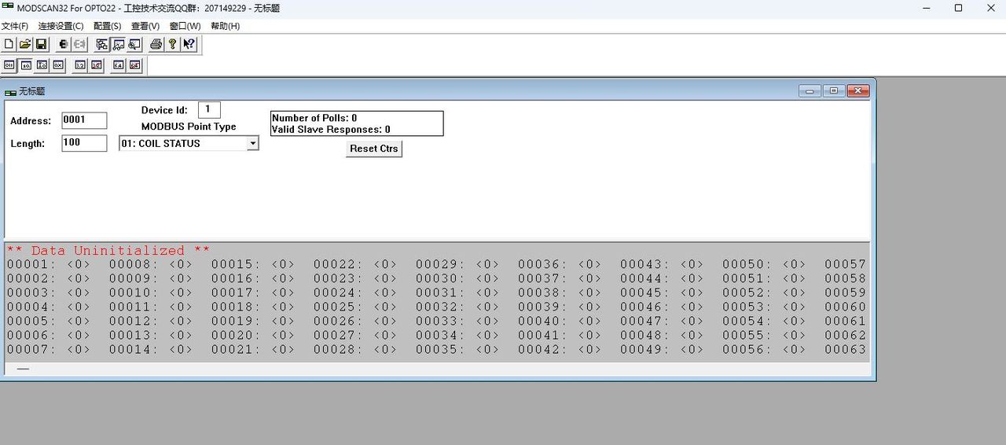Click the Save floppy disk icon
Screen dimensions: 1006x445
41,45
